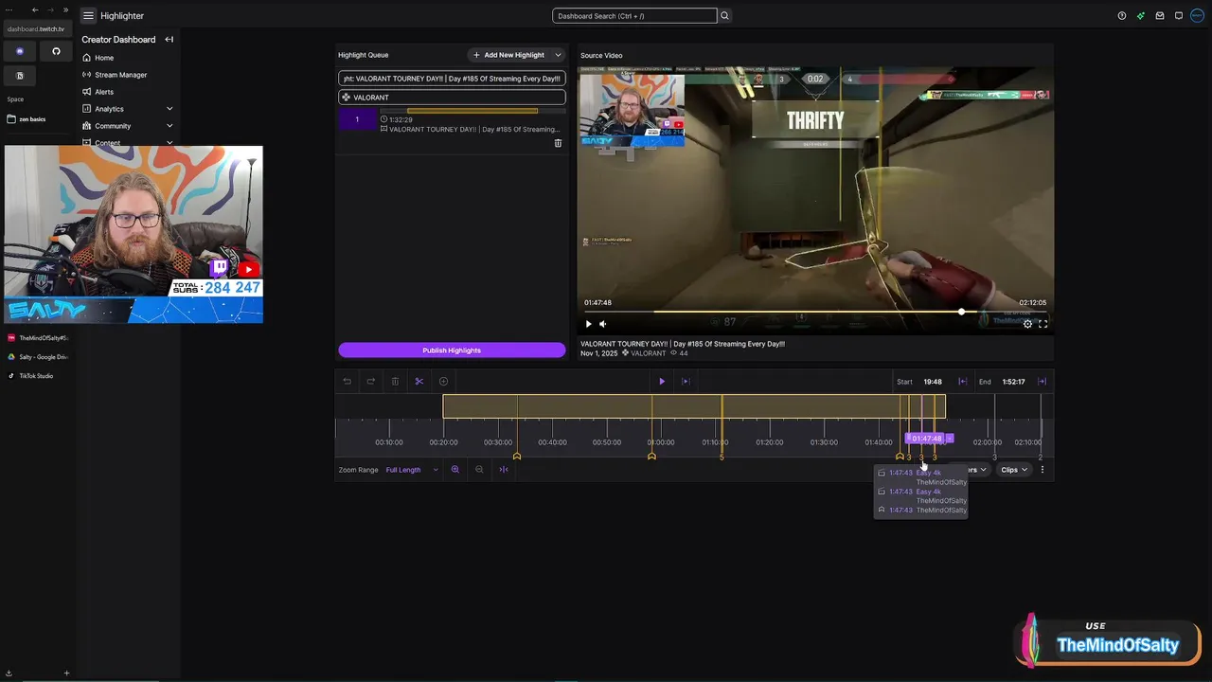Select highlight number 1 in queue
The width and height of the screenshot is (1212, 682).
click(x=357, y=119)
